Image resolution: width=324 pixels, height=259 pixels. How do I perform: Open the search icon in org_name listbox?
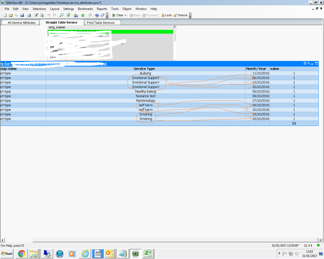[x=174, y=27]
